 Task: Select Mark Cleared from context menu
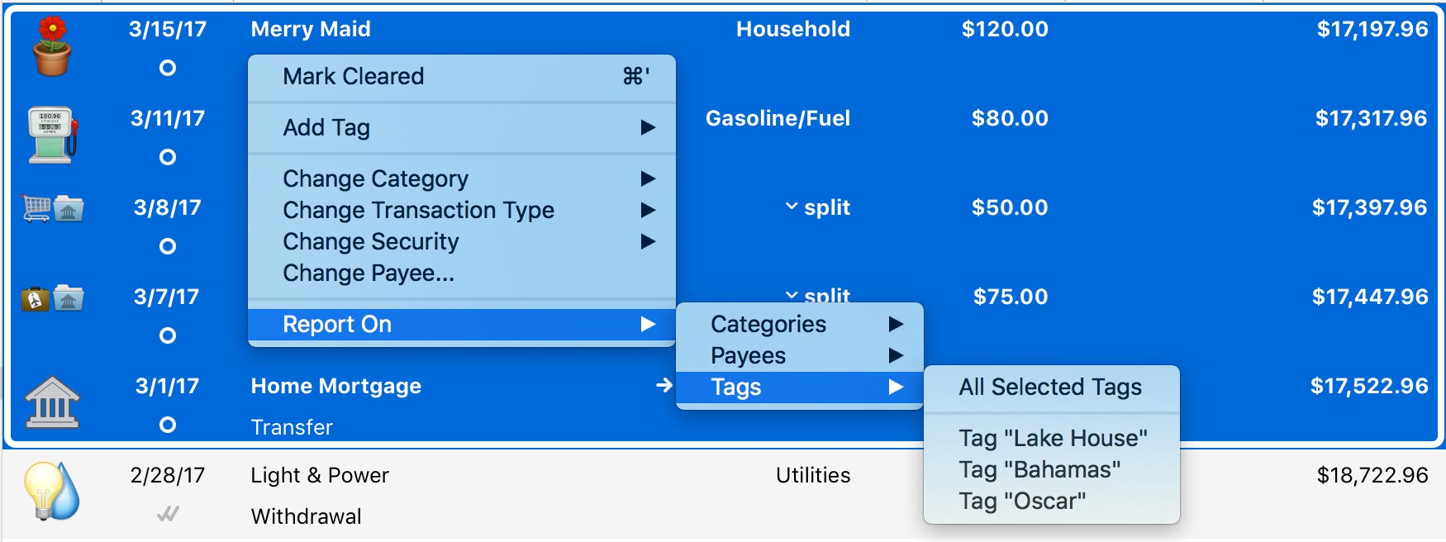pyautogui.click(x=461, y=76)
